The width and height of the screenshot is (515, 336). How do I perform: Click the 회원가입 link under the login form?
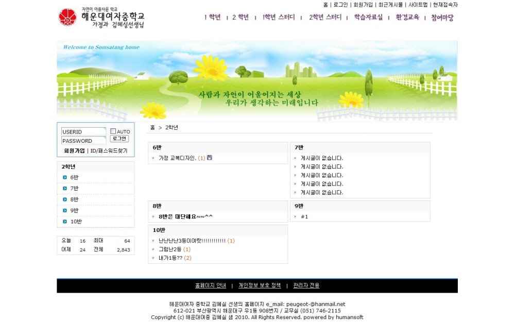tap(74, 150)
